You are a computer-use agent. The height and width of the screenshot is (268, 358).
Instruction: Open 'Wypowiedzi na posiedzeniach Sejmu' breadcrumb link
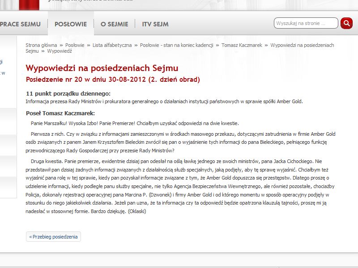[x=180, y=48]
